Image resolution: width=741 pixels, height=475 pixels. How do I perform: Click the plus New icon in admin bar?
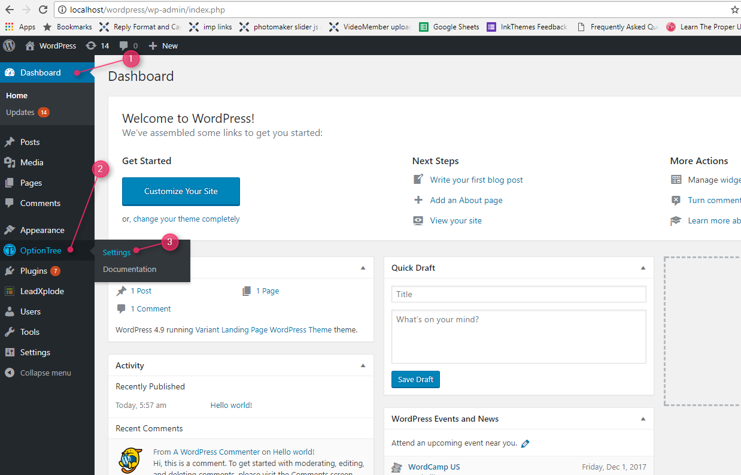pyautogui.click(x=153, y=46)
